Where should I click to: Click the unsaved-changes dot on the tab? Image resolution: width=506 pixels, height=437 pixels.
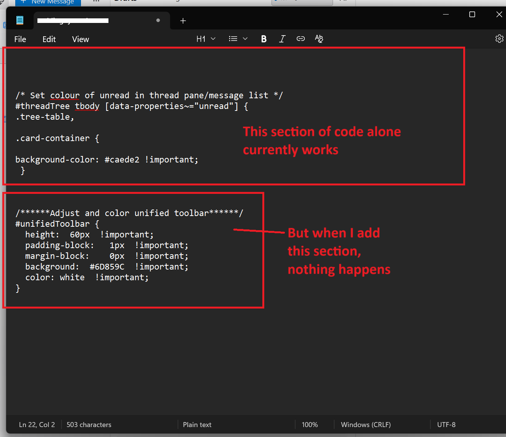pos(158,20)
